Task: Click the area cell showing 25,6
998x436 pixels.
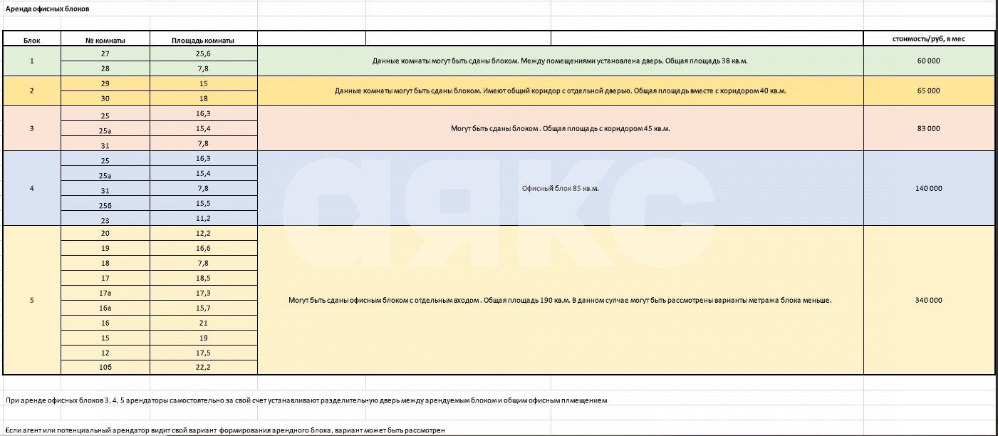Action: (x=203, y=54)
